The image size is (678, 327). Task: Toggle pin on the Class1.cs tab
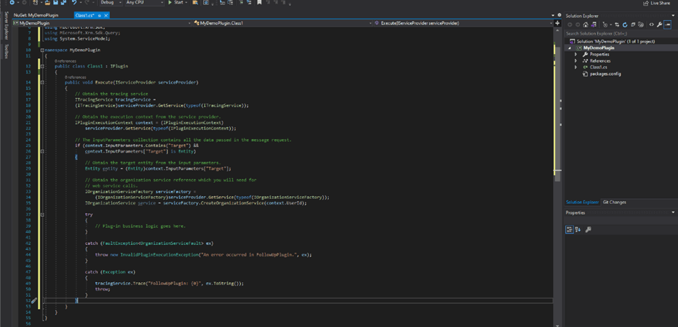(x=100, y=15)
